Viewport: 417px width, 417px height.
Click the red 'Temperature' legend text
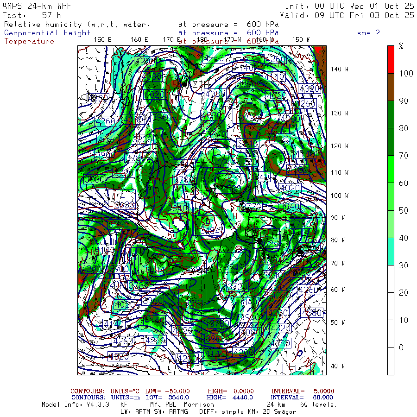29,41
